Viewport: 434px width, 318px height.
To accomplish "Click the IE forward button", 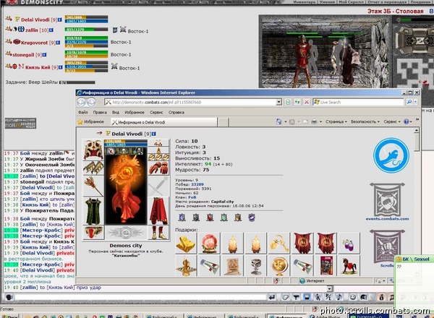I will (x=91, y=103).
